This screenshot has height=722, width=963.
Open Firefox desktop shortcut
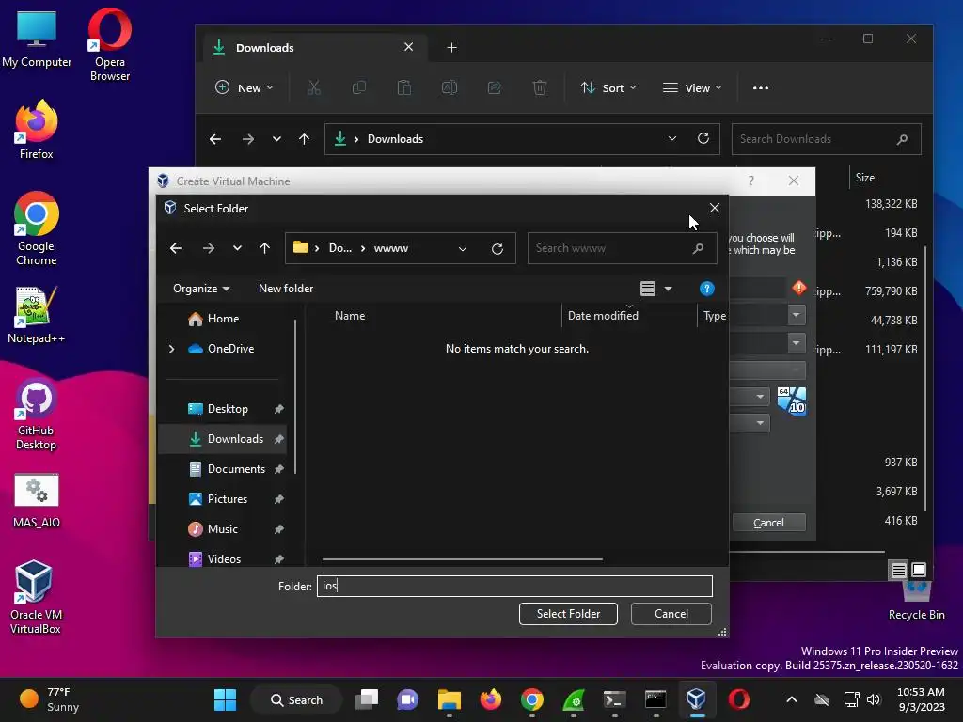pyautogui.click(x=37, y=130)
